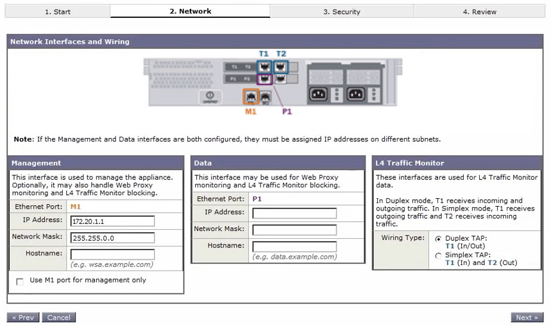Image resolution: width=551 pixels, height=326 pixels.
Task: Open the 4. Review tab
Action: point(479,12)
